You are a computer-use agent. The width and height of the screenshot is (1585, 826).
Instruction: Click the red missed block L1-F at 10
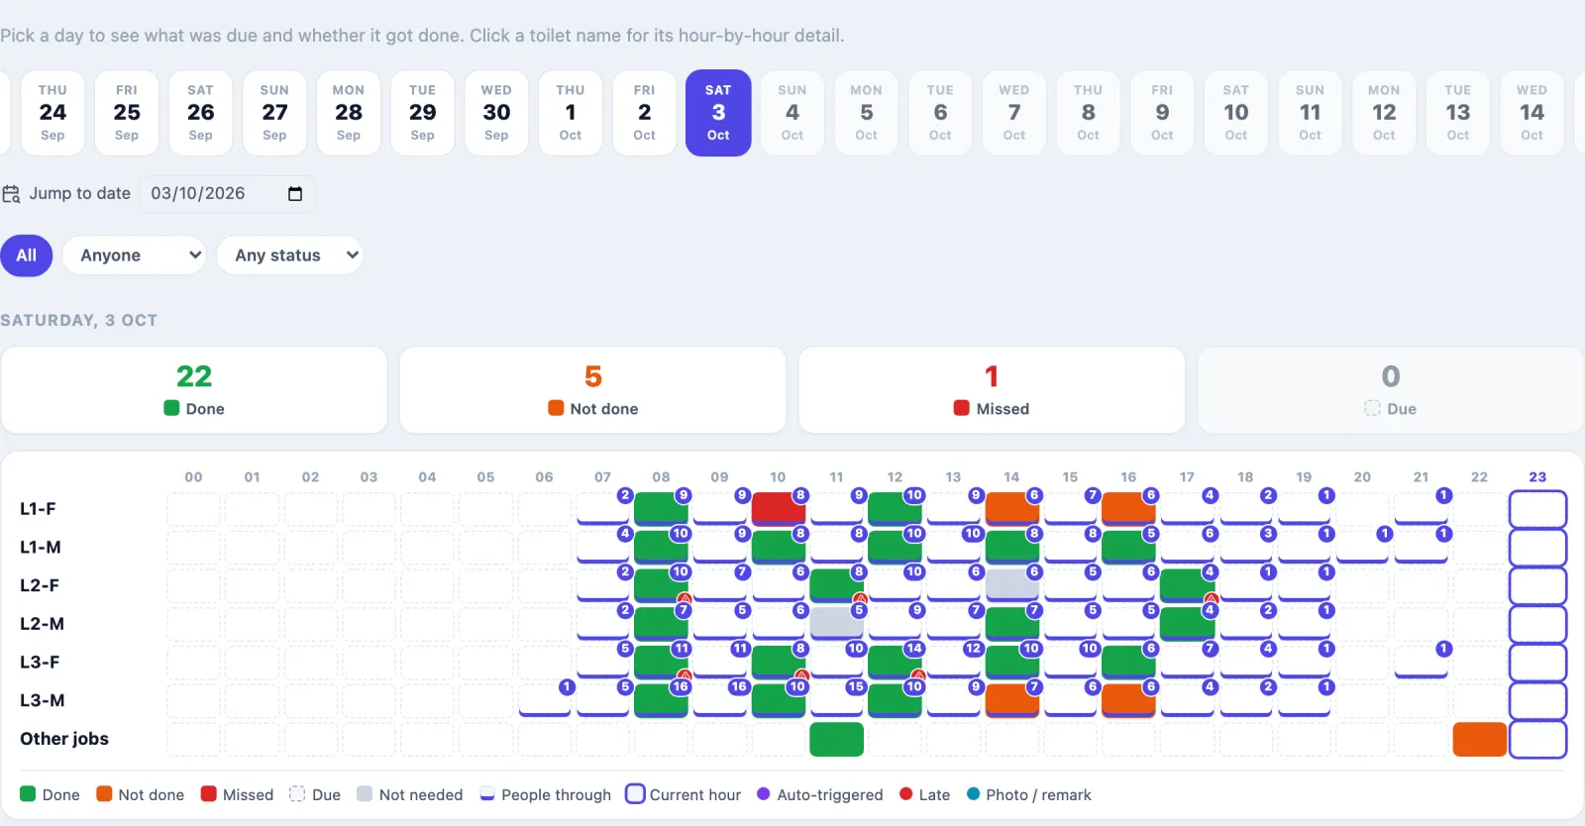coord(778,508)
